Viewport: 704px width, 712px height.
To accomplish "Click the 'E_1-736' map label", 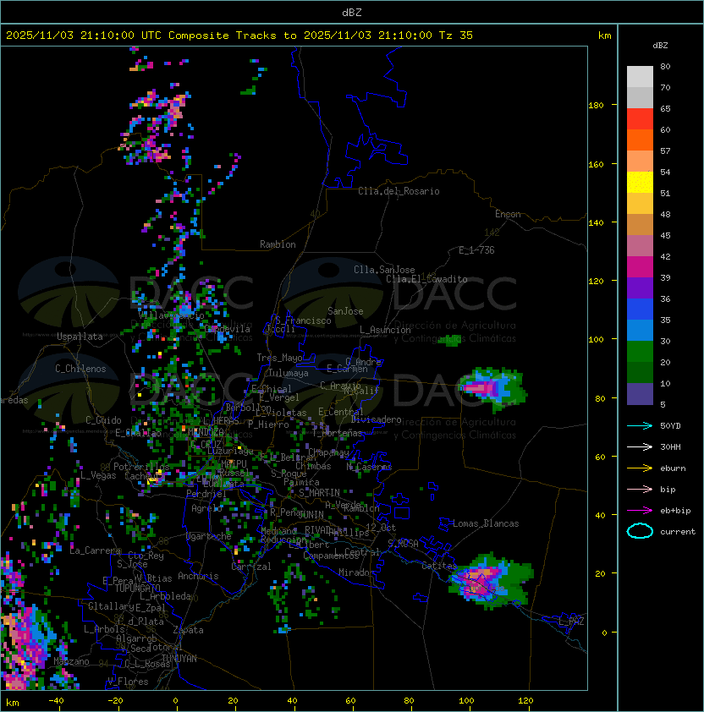I will (x=476, y=250).
